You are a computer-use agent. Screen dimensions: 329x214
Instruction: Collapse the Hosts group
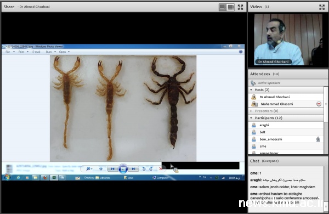(x=251, y=89)
